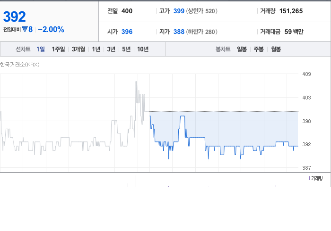Image resolution: width=331 pixels, height=231 pixels.
Task: Click the 저가 value 388
Action: pyautogui.click(x=179, y=32)
